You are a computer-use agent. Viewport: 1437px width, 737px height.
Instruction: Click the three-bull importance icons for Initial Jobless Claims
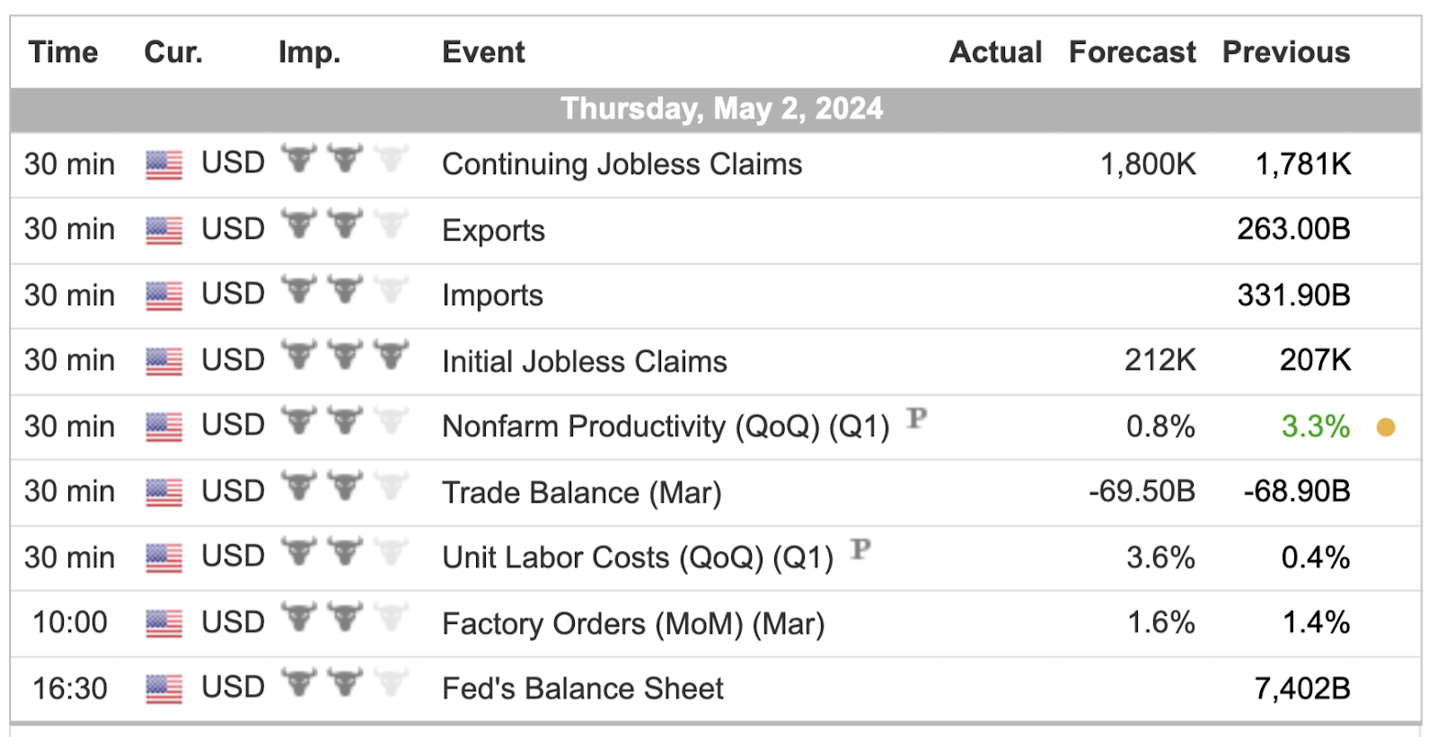point(345,355)
